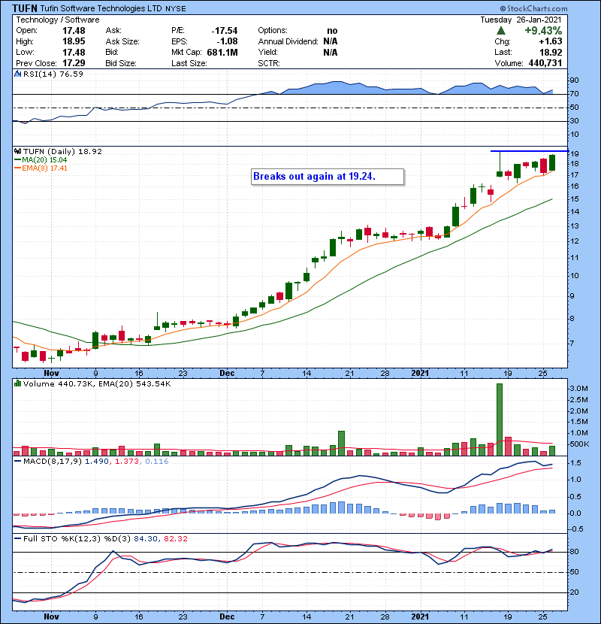This screenshot has height=624, width=601.
Task: Click the TUFN (Daily) legend marker
Action: (x=18, y=151)
